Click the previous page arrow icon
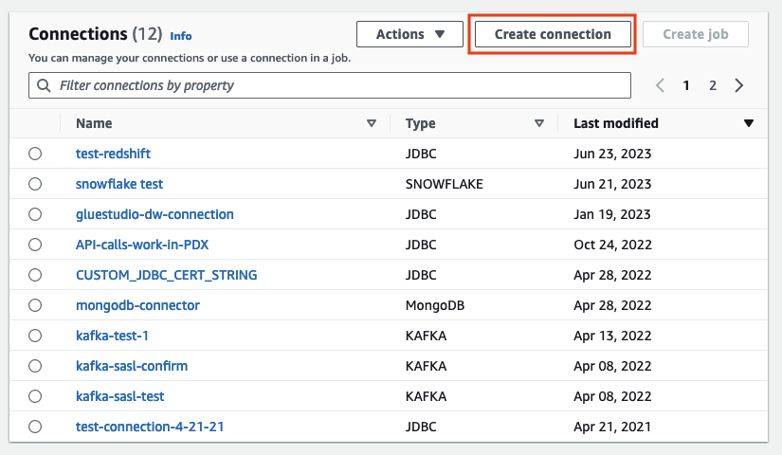 [661, 85]
